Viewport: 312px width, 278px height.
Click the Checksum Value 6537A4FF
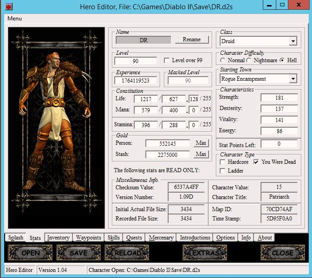click(x=186, y=187)
